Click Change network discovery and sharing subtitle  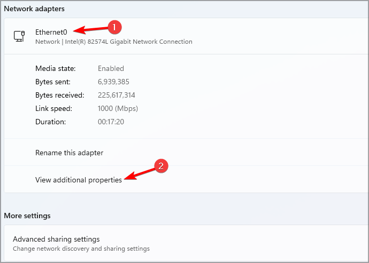point(81,249)
